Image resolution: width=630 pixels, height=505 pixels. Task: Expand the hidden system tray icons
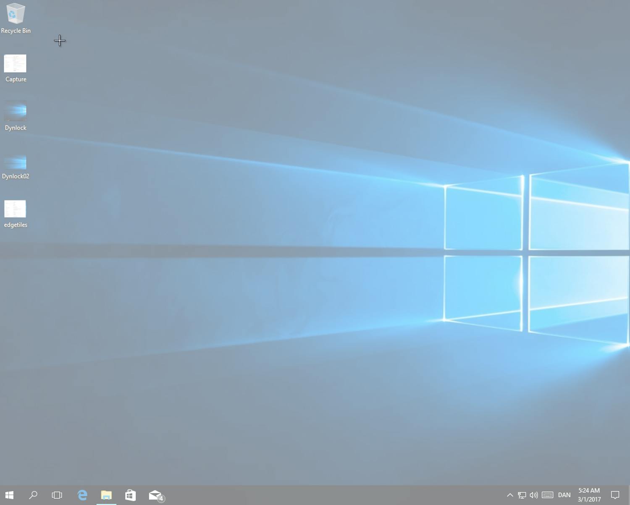510,495
